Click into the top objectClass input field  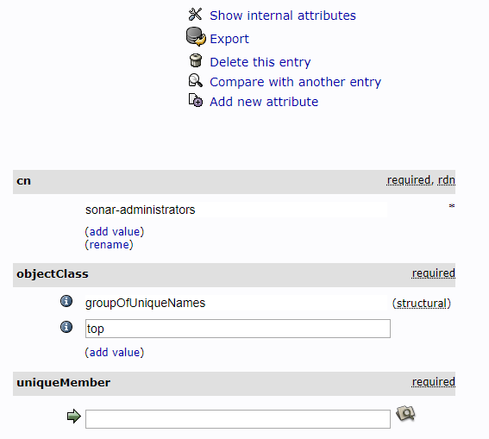click(x=238, y=329)
